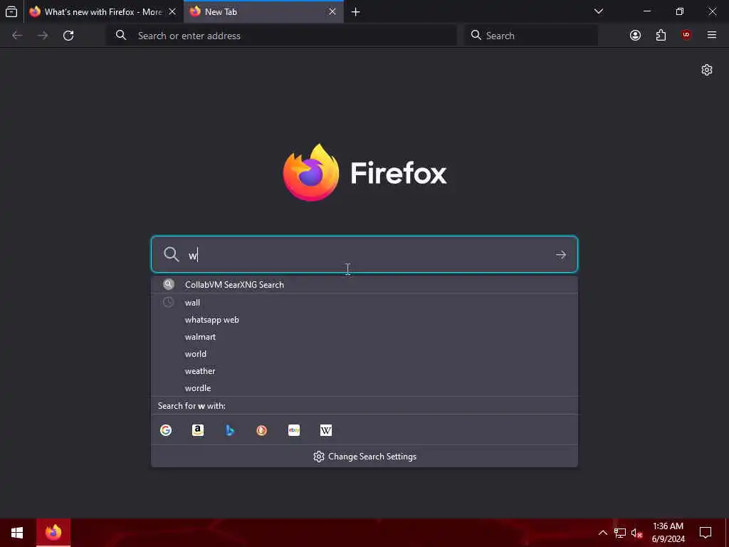Open the Extensions puzzle icon
729x547 pixels.
[661, 36]
